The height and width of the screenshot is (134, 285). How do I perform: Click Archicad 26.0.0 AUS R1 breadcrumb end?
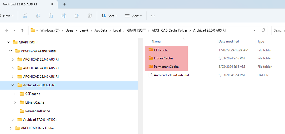[x=209, y=30]
